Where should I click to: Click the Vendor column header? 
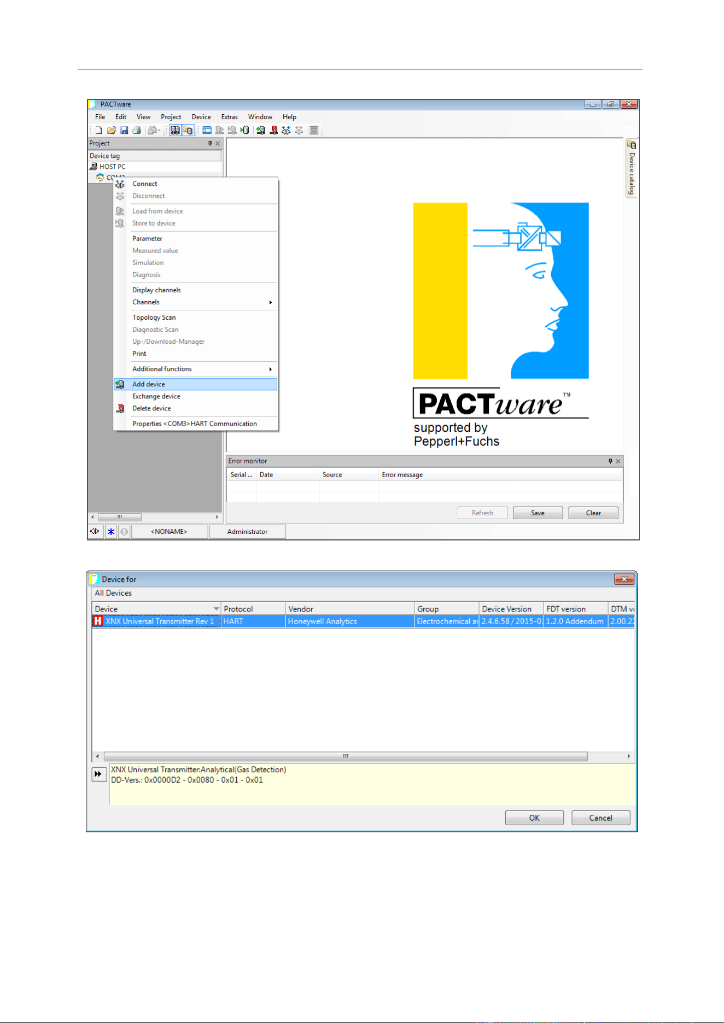350,609
